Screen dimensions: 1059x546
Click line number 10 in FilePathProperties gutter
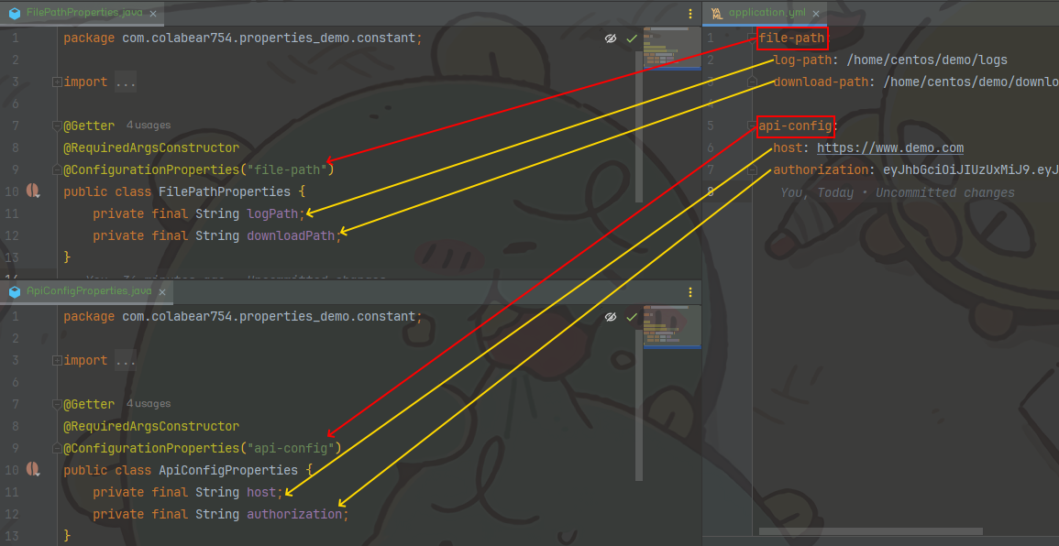(x=11, y=192)
